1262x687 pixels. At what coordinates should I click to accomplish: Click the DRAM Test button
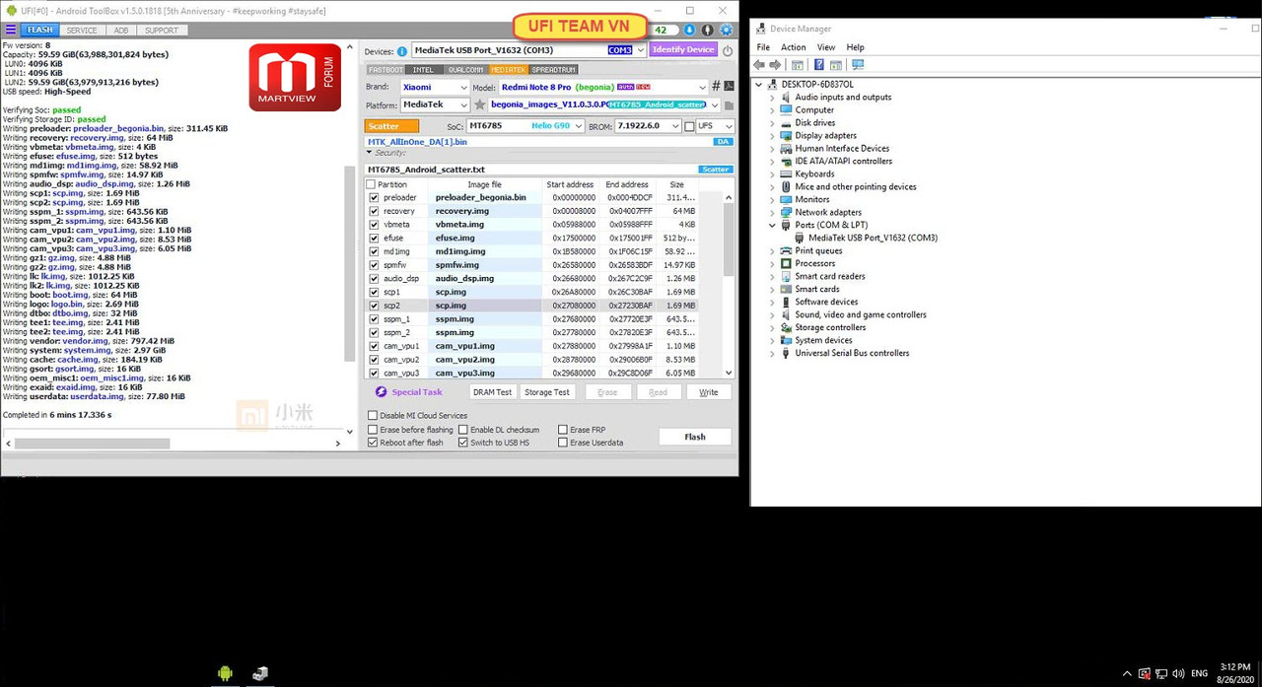[492, 392]
